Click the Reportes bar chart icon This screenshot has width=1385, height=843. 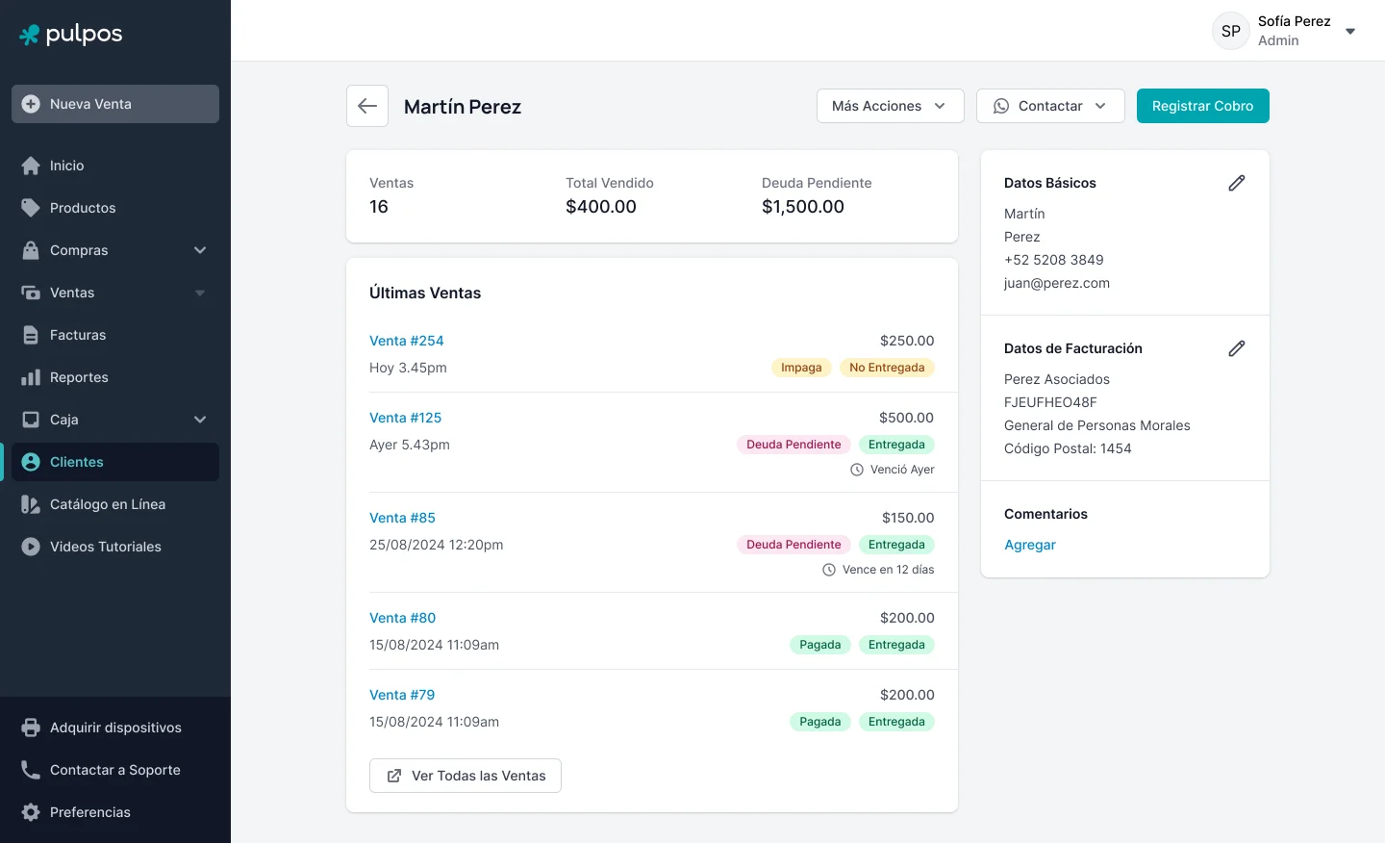[31, 377]
